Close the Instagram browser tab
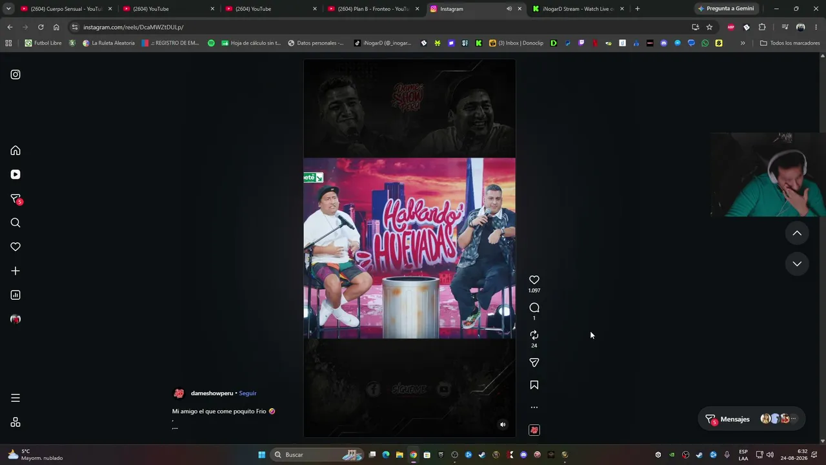Image resolution: width=826 pixels, height=465 pixels. click(519, 9)
